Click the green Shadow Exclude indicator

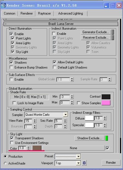pyautogui.click(x=107, y=138)
